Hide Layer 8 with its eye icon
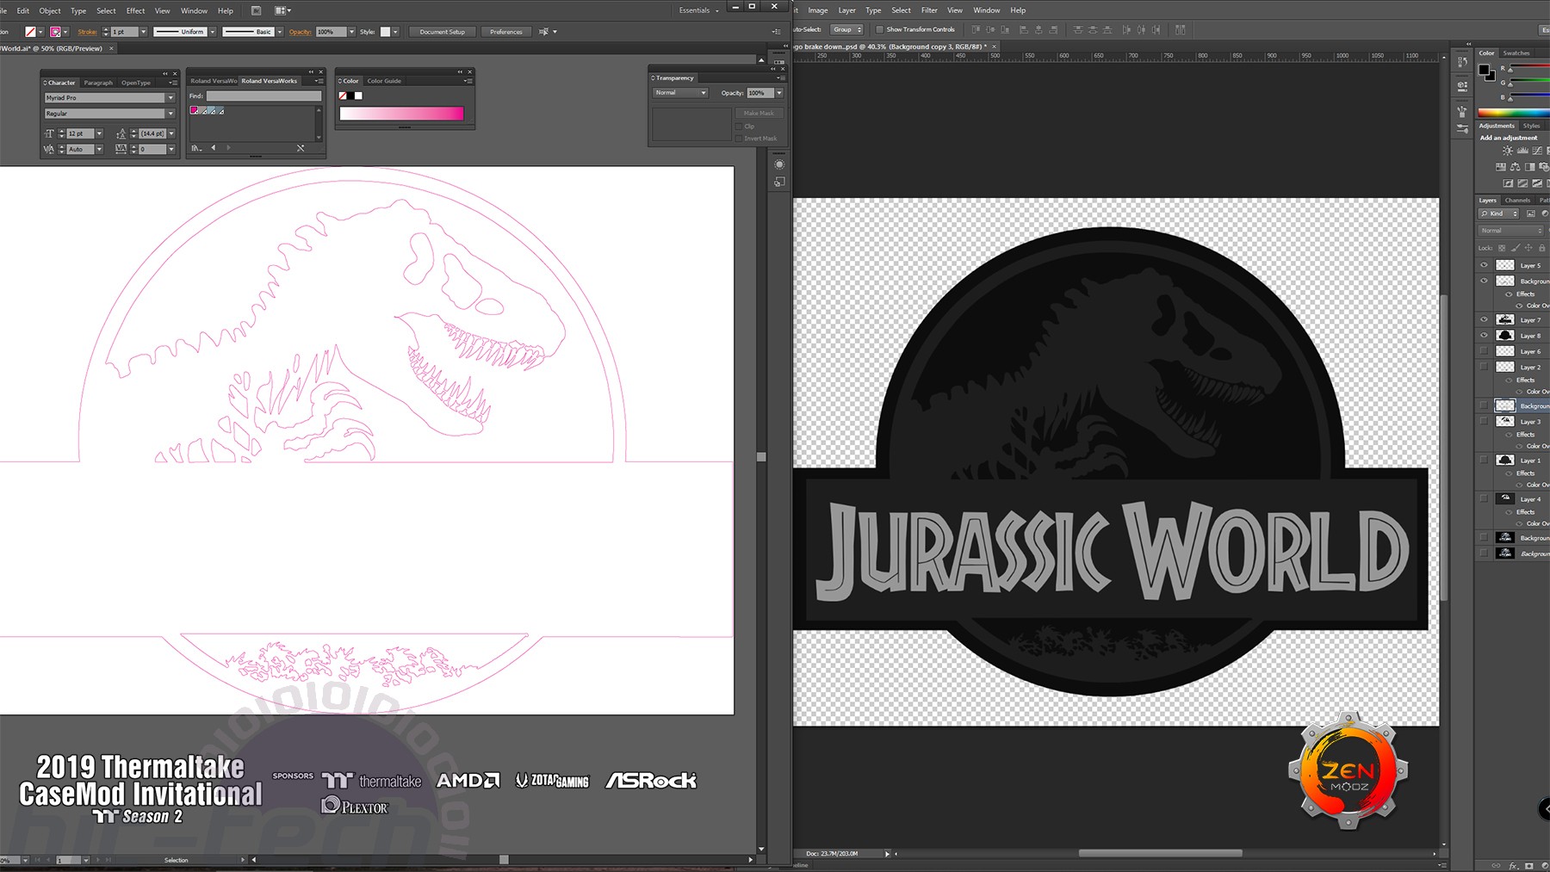The image size is (1550, 872). (1484, 336)
